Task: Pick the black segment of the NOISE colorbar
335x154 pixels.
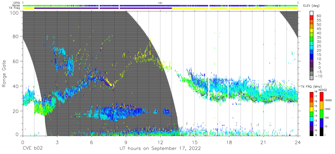Action: click(321, 131)
